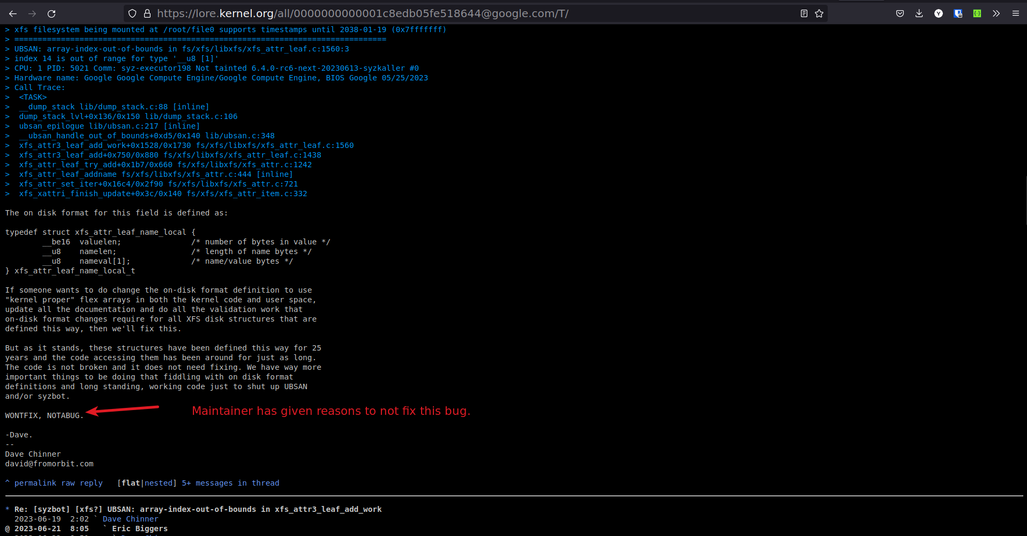Open the Bitwarden shield extension
Screen dimensions: 1027x536
pyautogui.click(x=958, y=13)
